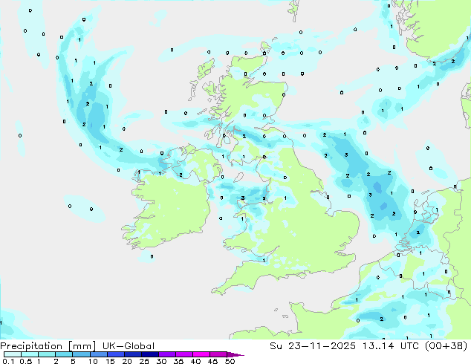Click the 1–2 mm legend swatch
This screenshot has height=364, width=471.
(x=47, y=354)
